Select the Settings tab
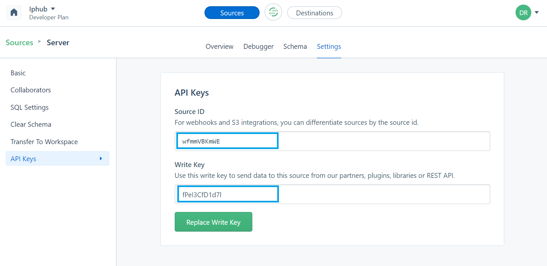This screenshot has width=547, height=266. pos(329,47)
